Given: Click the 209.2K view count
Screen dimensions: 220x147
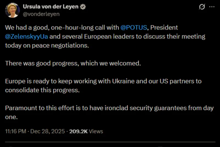Looking at the screenshot, I should coord(78,131).
